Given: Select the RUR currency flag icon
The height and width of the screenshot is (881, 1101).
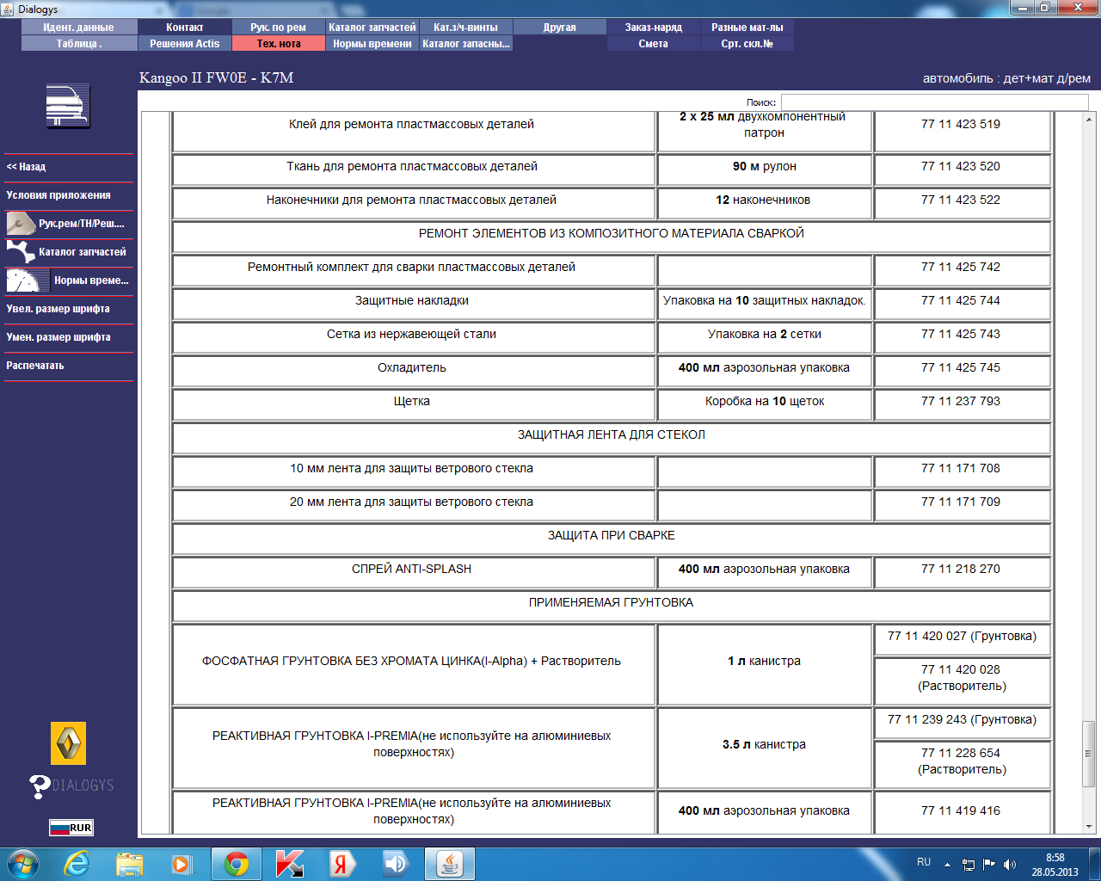Looking at the screenshot, I should (x=71, y=828).
